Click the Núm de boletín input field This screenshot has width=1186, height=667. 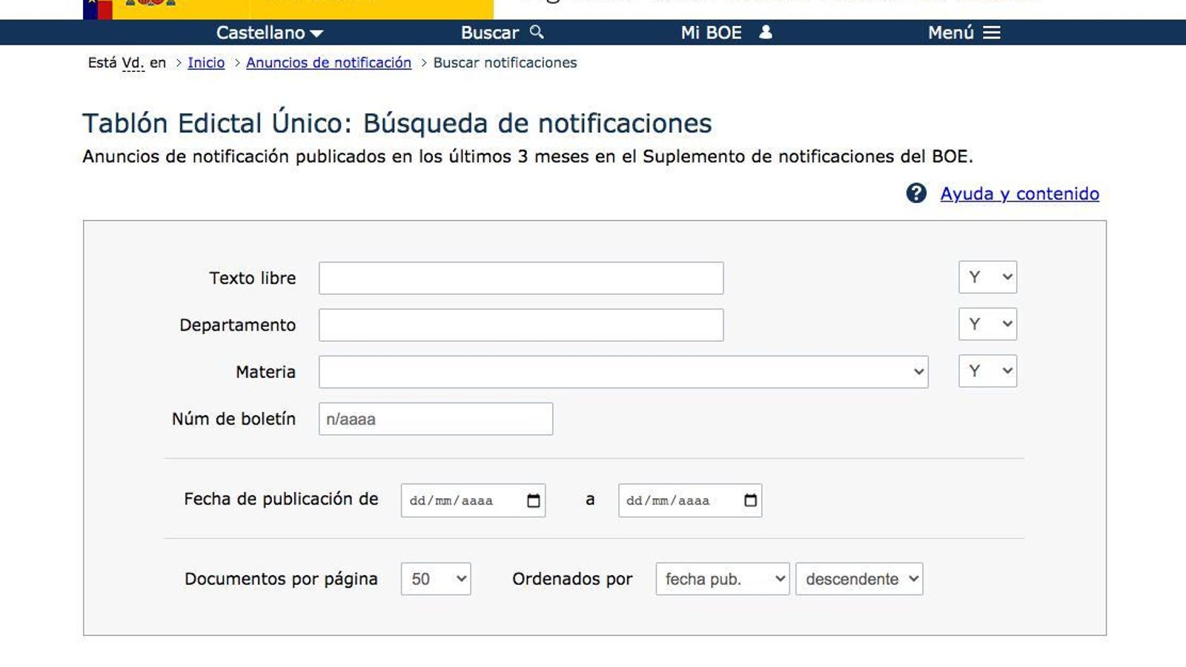pyautogui.click(x=435, y=419)
